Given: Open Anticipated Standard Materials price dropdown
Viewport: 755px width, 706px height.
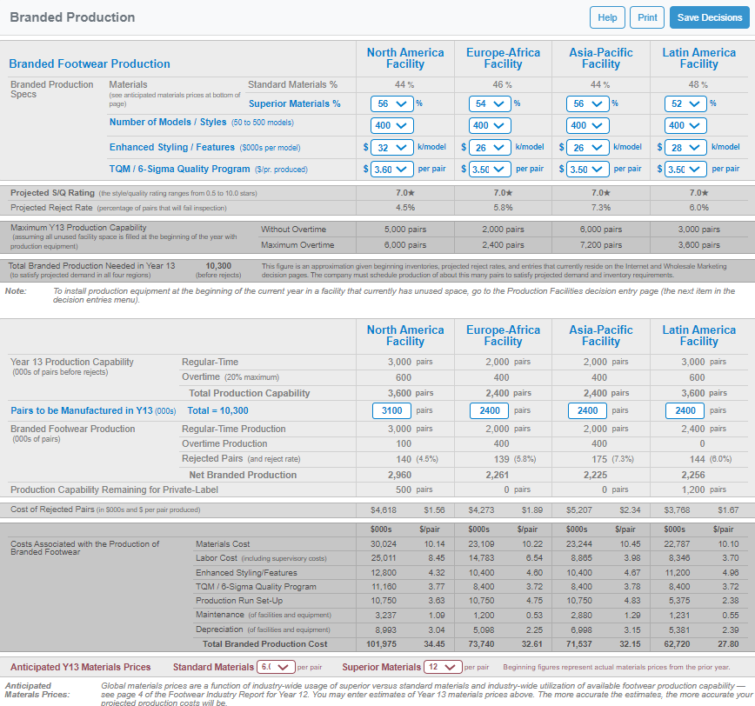Looking at the screenshot, I should click(275, 667).
